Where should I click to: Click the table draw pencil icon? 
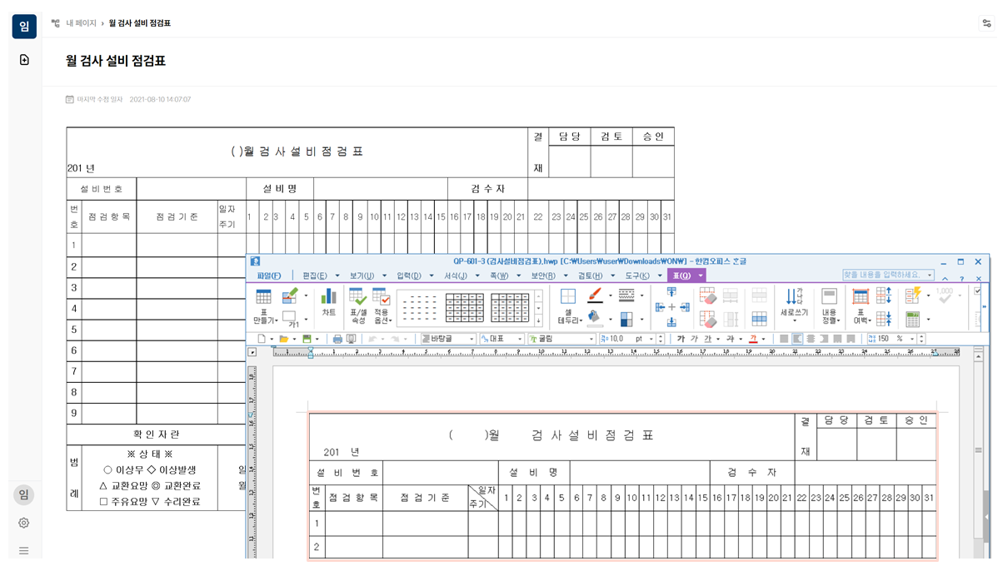pos(289,295)
